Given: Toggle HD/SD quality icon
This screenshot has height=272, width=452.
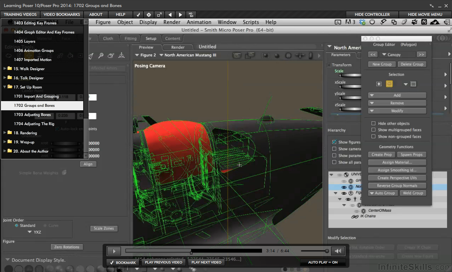Looking at the screenshot, I should coord(191,15).
